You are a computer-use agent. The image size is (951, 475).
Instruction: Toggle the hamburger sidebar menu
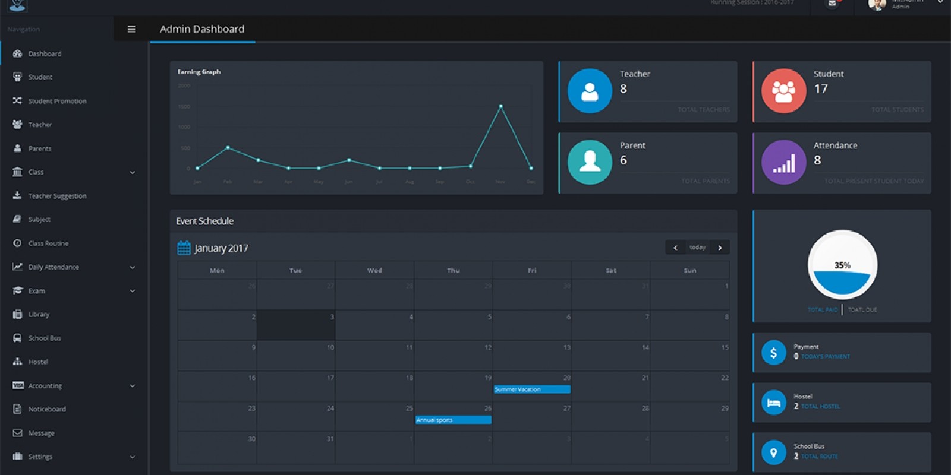click(x=131, y=29)
